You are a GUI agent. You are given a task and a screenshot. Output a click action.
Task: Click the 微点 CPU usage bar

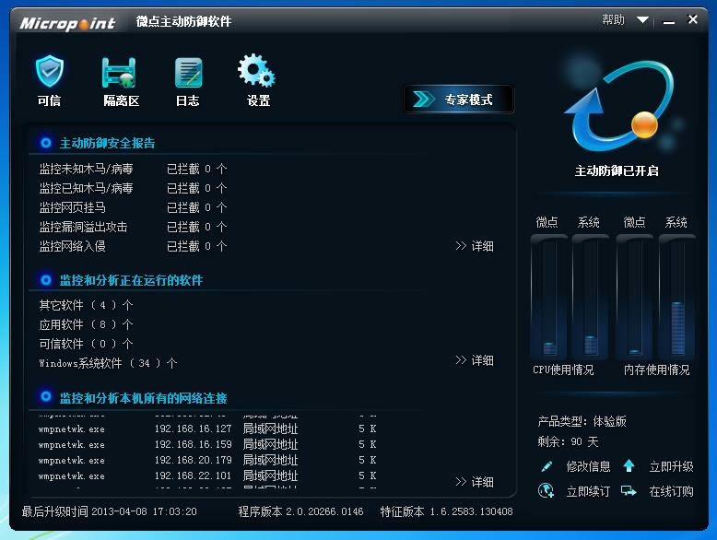(x=548, y=298)
